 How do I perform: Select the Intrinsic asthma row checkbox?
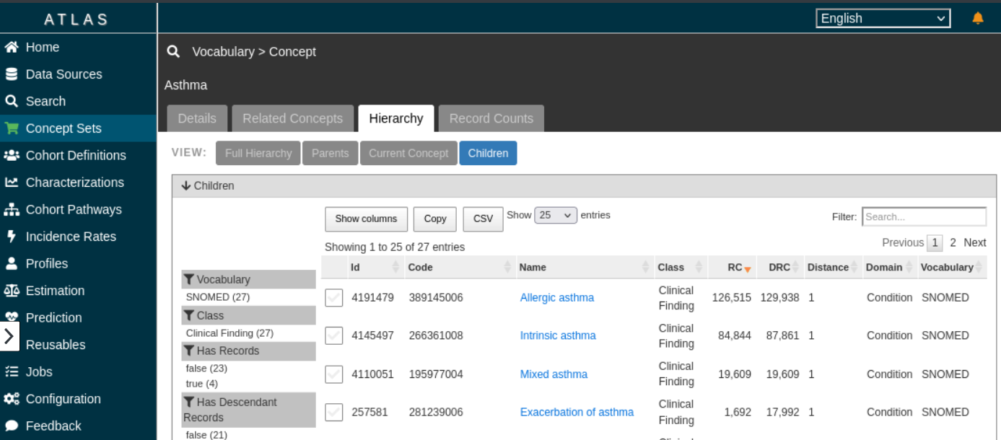pos(333,335)
